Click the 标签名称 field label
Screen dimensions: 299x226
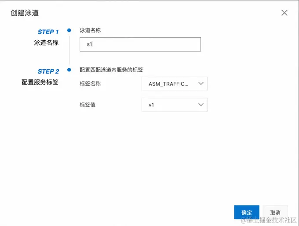[x=90, y=84]
